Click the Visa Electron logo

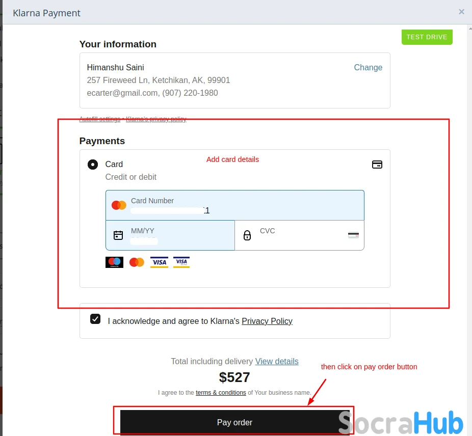181,262
